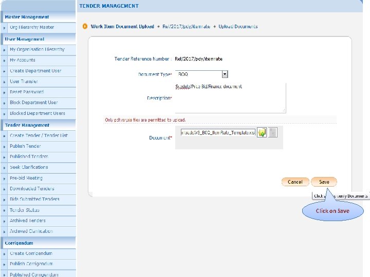The image size is (370, 277).
Task: Open Create Tender / Tender List
Action: [x=39, y=135]
